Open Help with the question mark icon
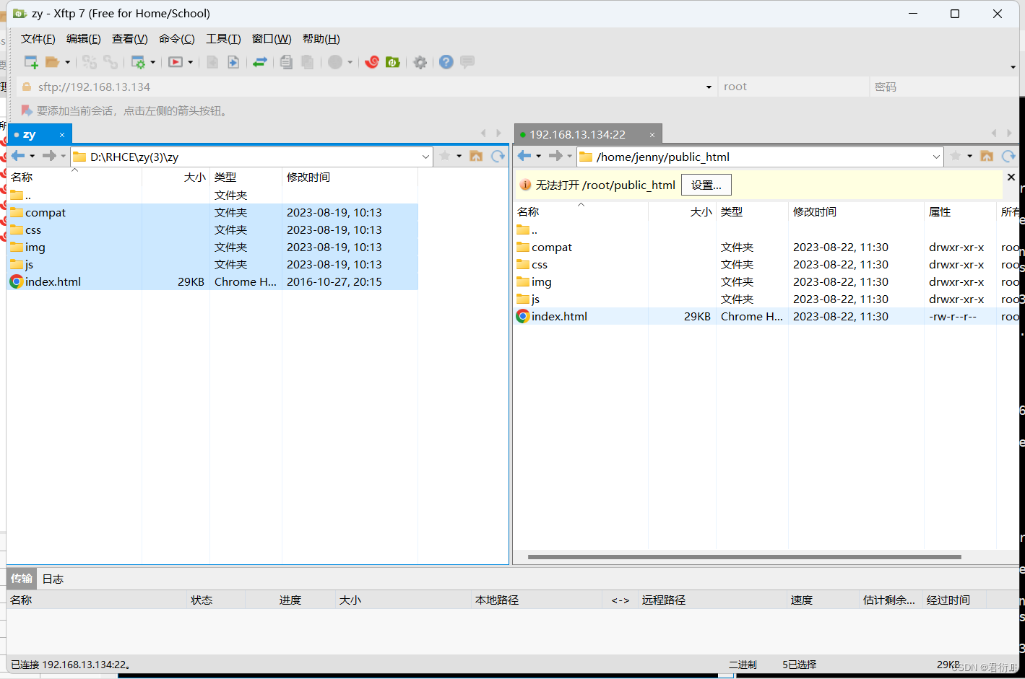1025x679 pixels. [x=446, y=62]
